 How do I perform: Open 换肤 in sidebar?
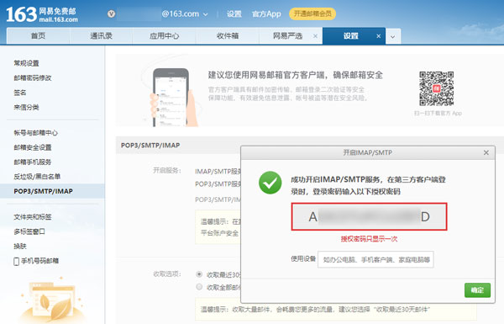pos(19,246)
